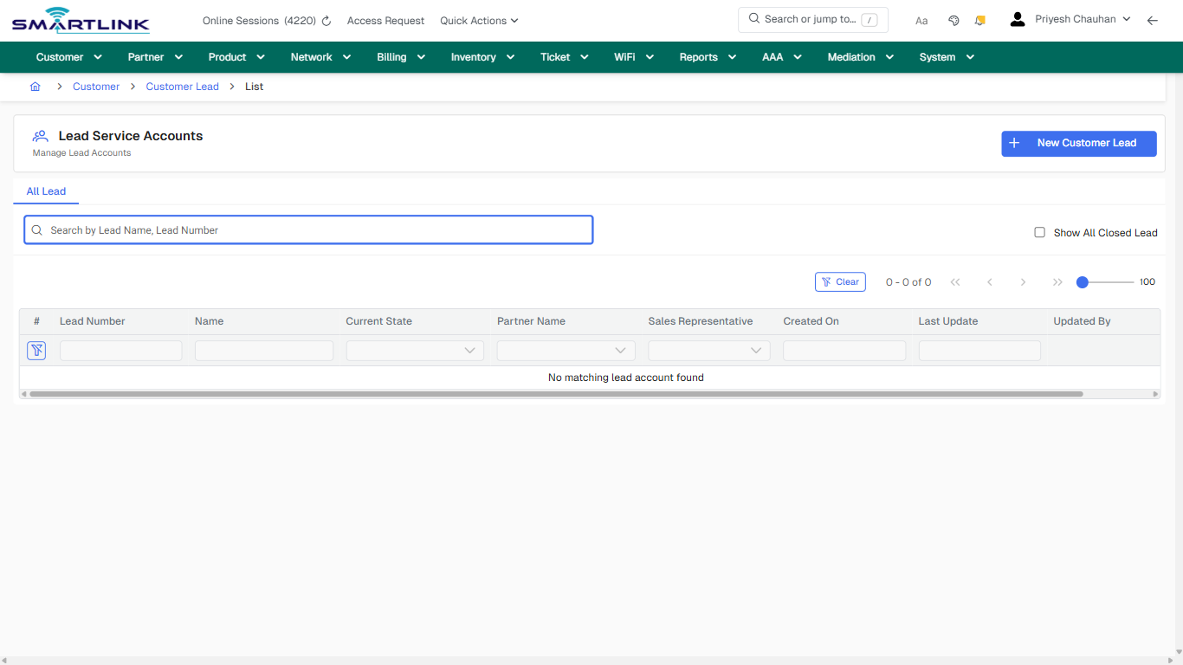1183x665 pixels.
Task: Click the New Customer Lead button
Action: (x=1078, y=144)
